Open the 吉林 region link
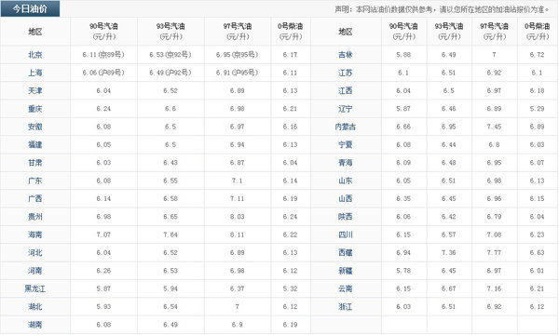 click(345, 55)
